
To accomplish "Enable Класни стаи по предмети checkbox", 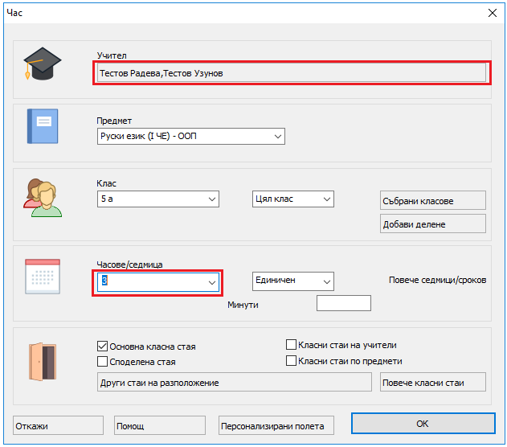I will [292, 361].
